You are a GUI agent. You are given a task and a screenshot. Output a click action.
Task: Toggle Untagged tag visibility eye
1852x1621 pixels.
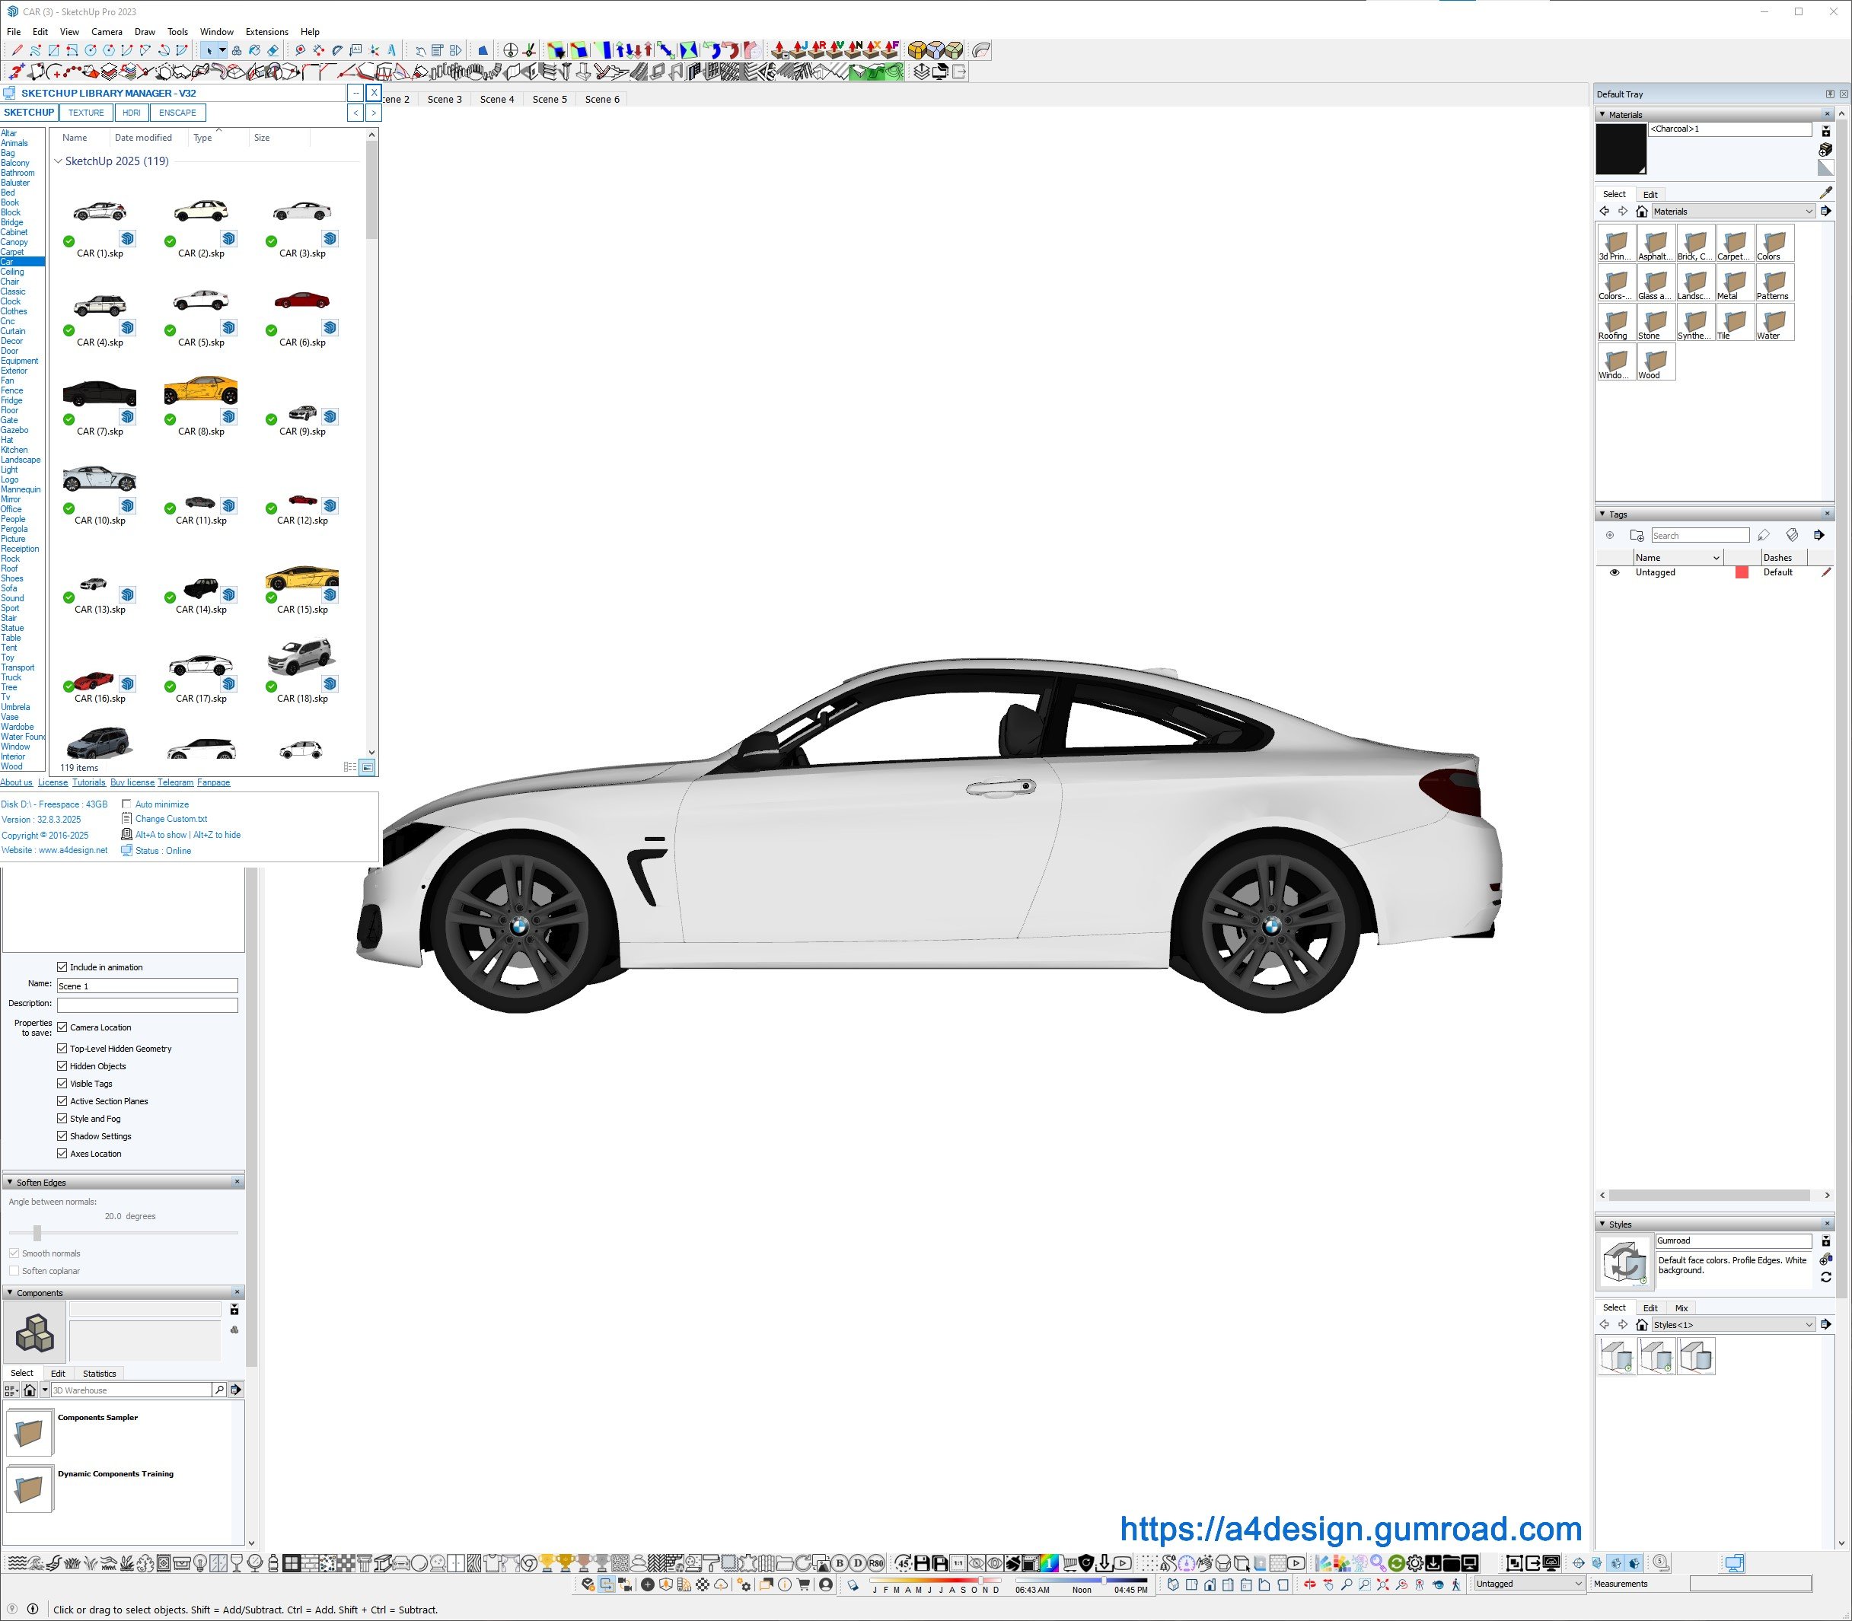pos(1614,572)
